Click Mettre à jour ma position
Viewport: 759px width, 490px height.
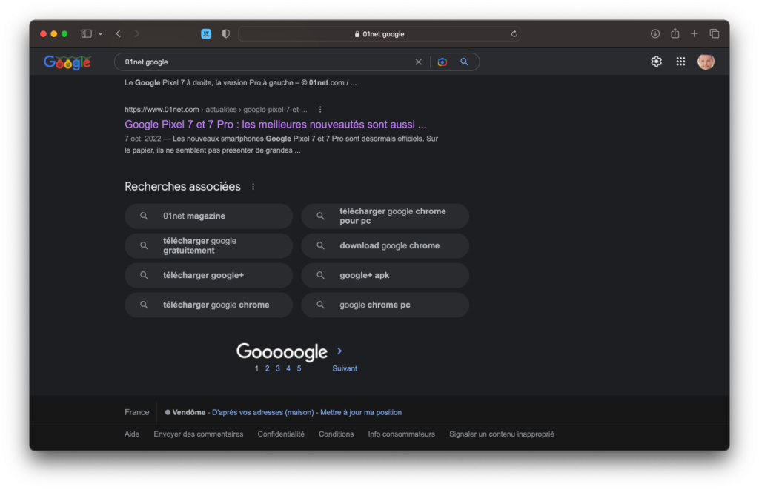[361, 412]
